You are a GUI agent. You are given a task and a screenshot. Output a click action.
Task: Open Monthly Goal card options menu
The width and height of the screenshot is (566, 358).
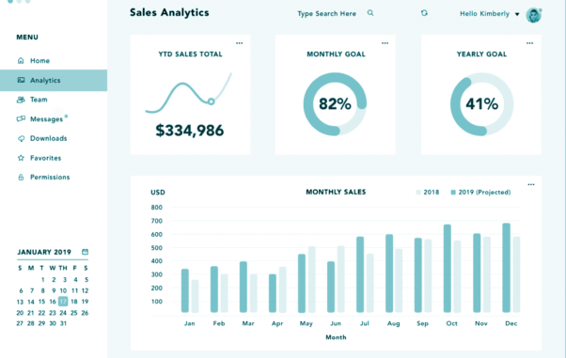tap(385, 43)
